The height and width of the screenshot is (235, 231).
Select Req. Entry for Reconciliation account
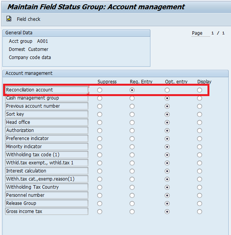coord(132,90)
